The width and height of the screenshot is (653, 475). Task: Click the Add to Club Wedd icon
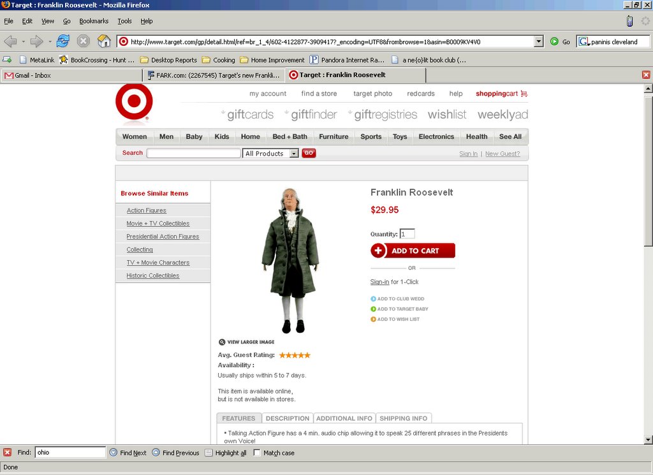click(x=373, y=299)
